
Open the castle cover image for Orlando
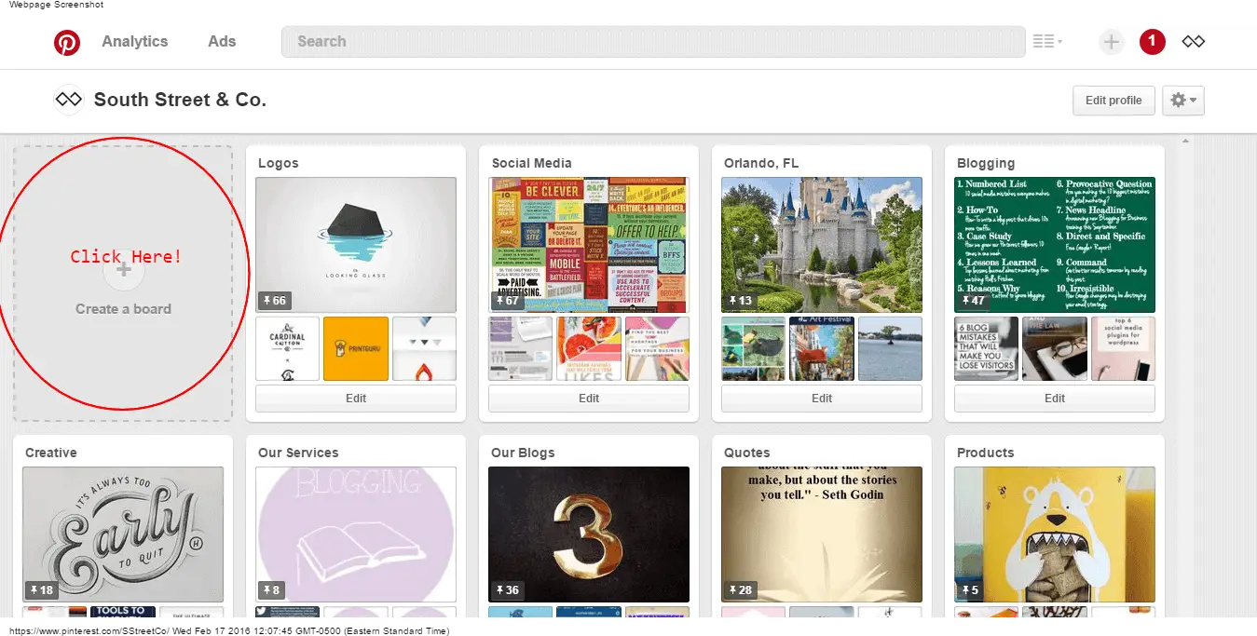coord(822,245)
